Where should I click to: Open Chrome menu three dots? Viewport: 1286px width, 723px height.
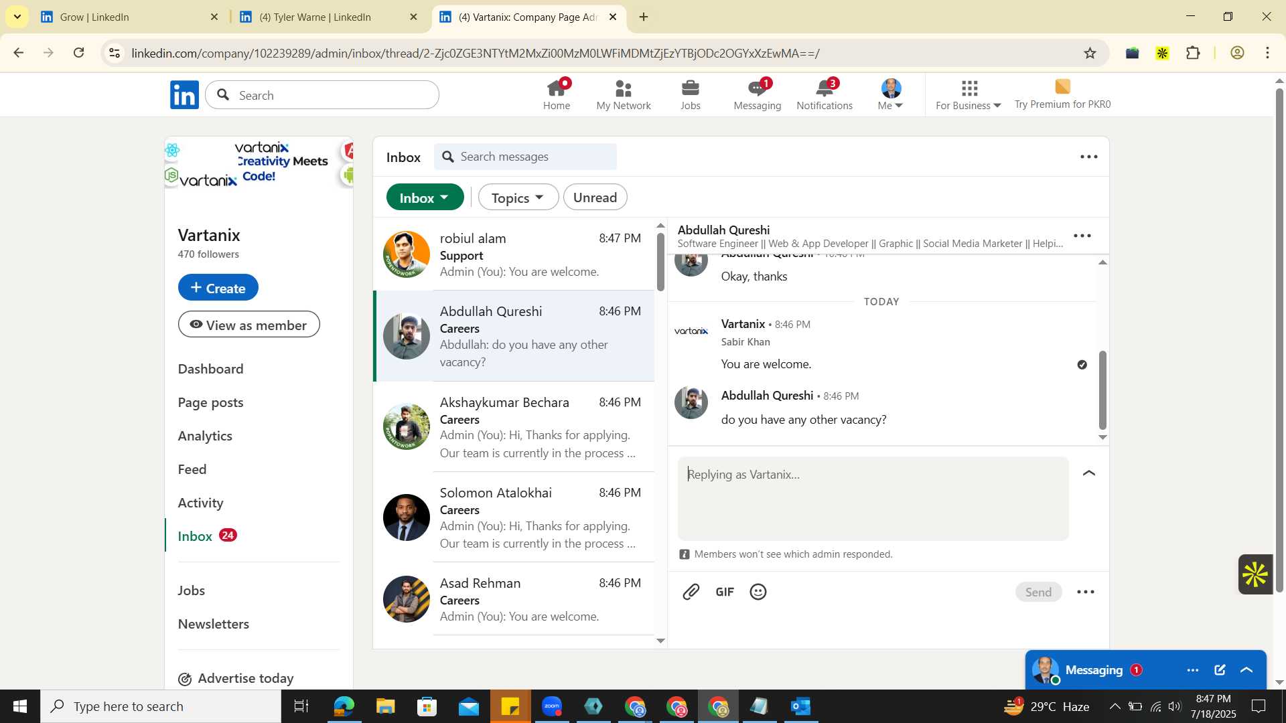tap(1267, 53)
